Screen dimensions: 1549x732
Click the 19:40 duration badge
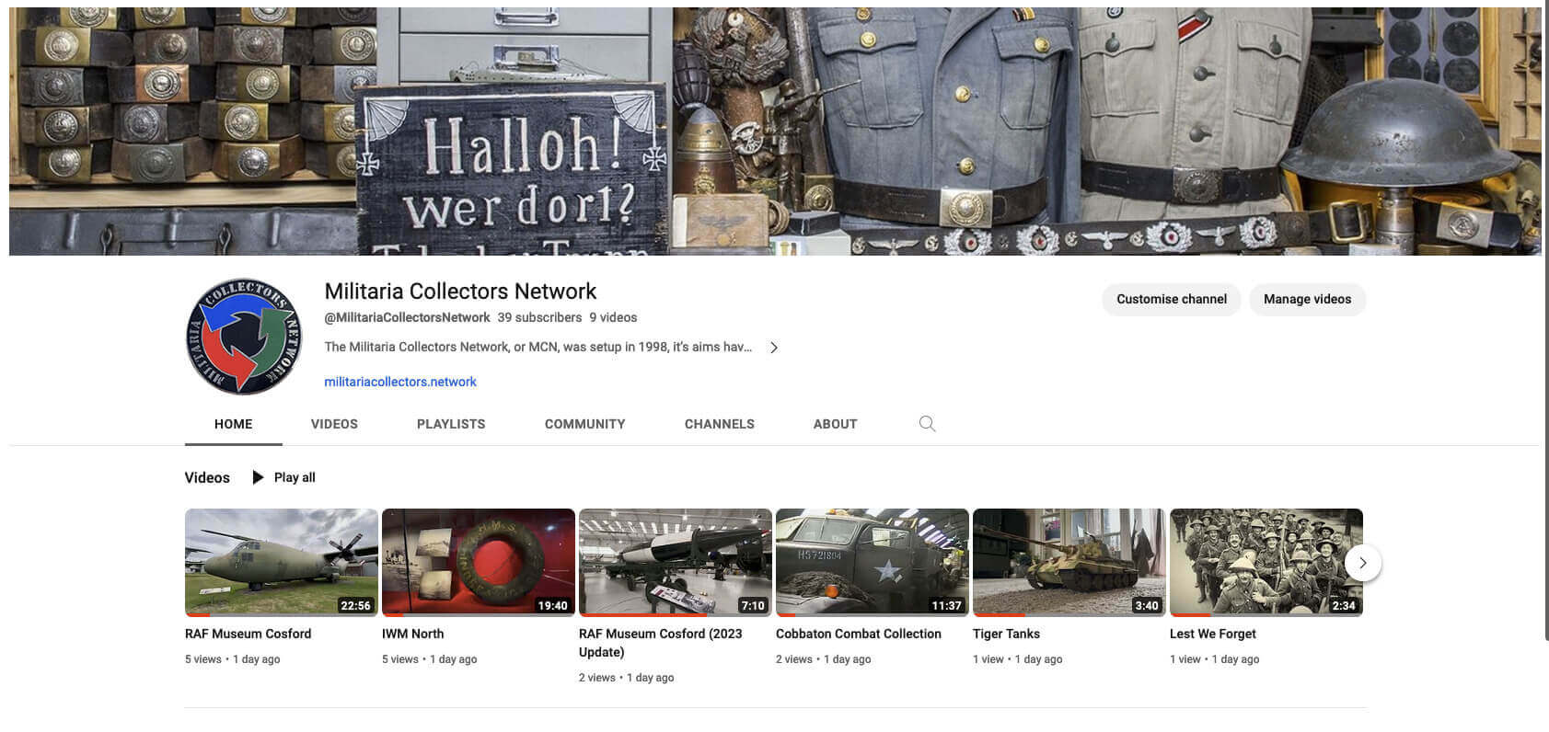(x=552, y=605)
